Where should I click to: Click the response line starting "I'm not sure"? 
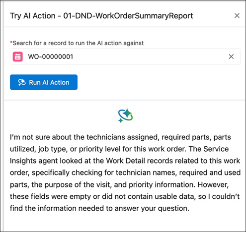(x=120, y=137)
